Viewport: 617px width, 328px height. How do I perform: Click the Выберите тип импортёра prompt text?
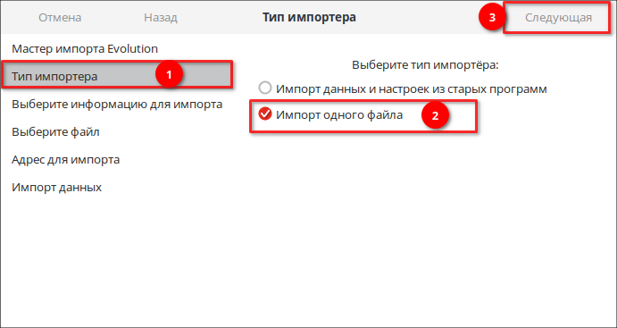coord(425,64)
